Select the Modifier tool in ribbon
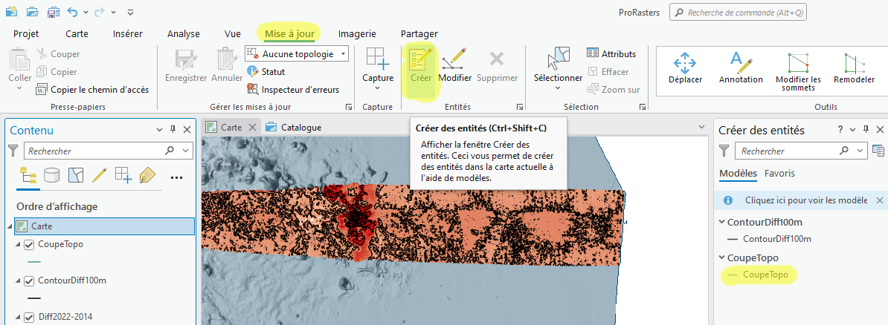 [x=455, y=65]
